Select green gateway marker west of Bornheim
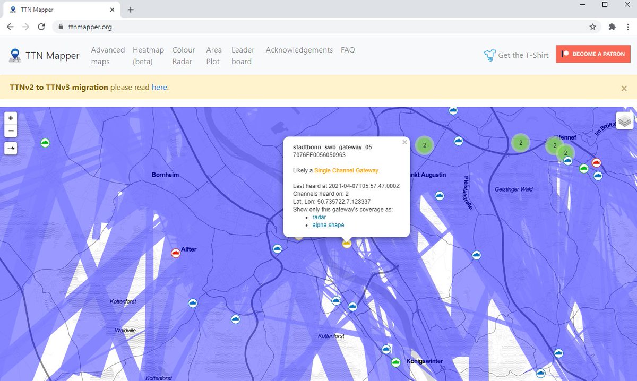The height and width of the screenshot is (381, 637). point(45,143)
